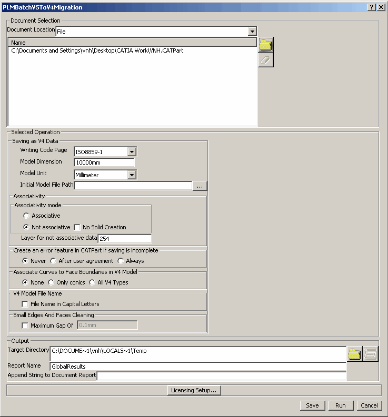Screen dimensions: 388x417
Task: Click the report viewer icon beside Target Directory
Action: tap(371, 354)
